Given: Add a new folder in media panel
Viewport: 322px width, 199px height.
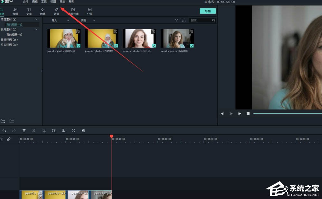Looking at the screenshot, I should click(x=3, y=121).
